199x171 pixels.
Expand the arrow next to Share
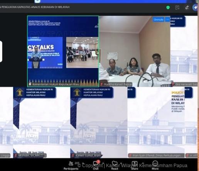pos(143,163)
